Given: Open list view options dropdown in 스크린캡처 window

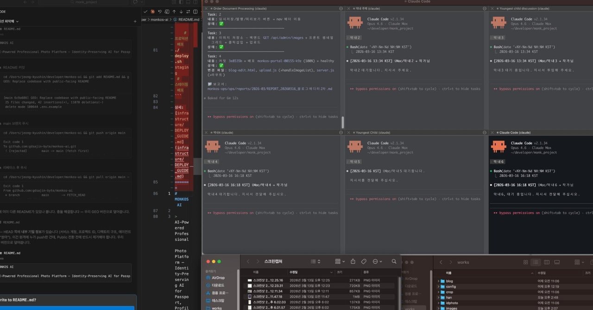Looking at the screenshot, I should (x=316, y=261).
